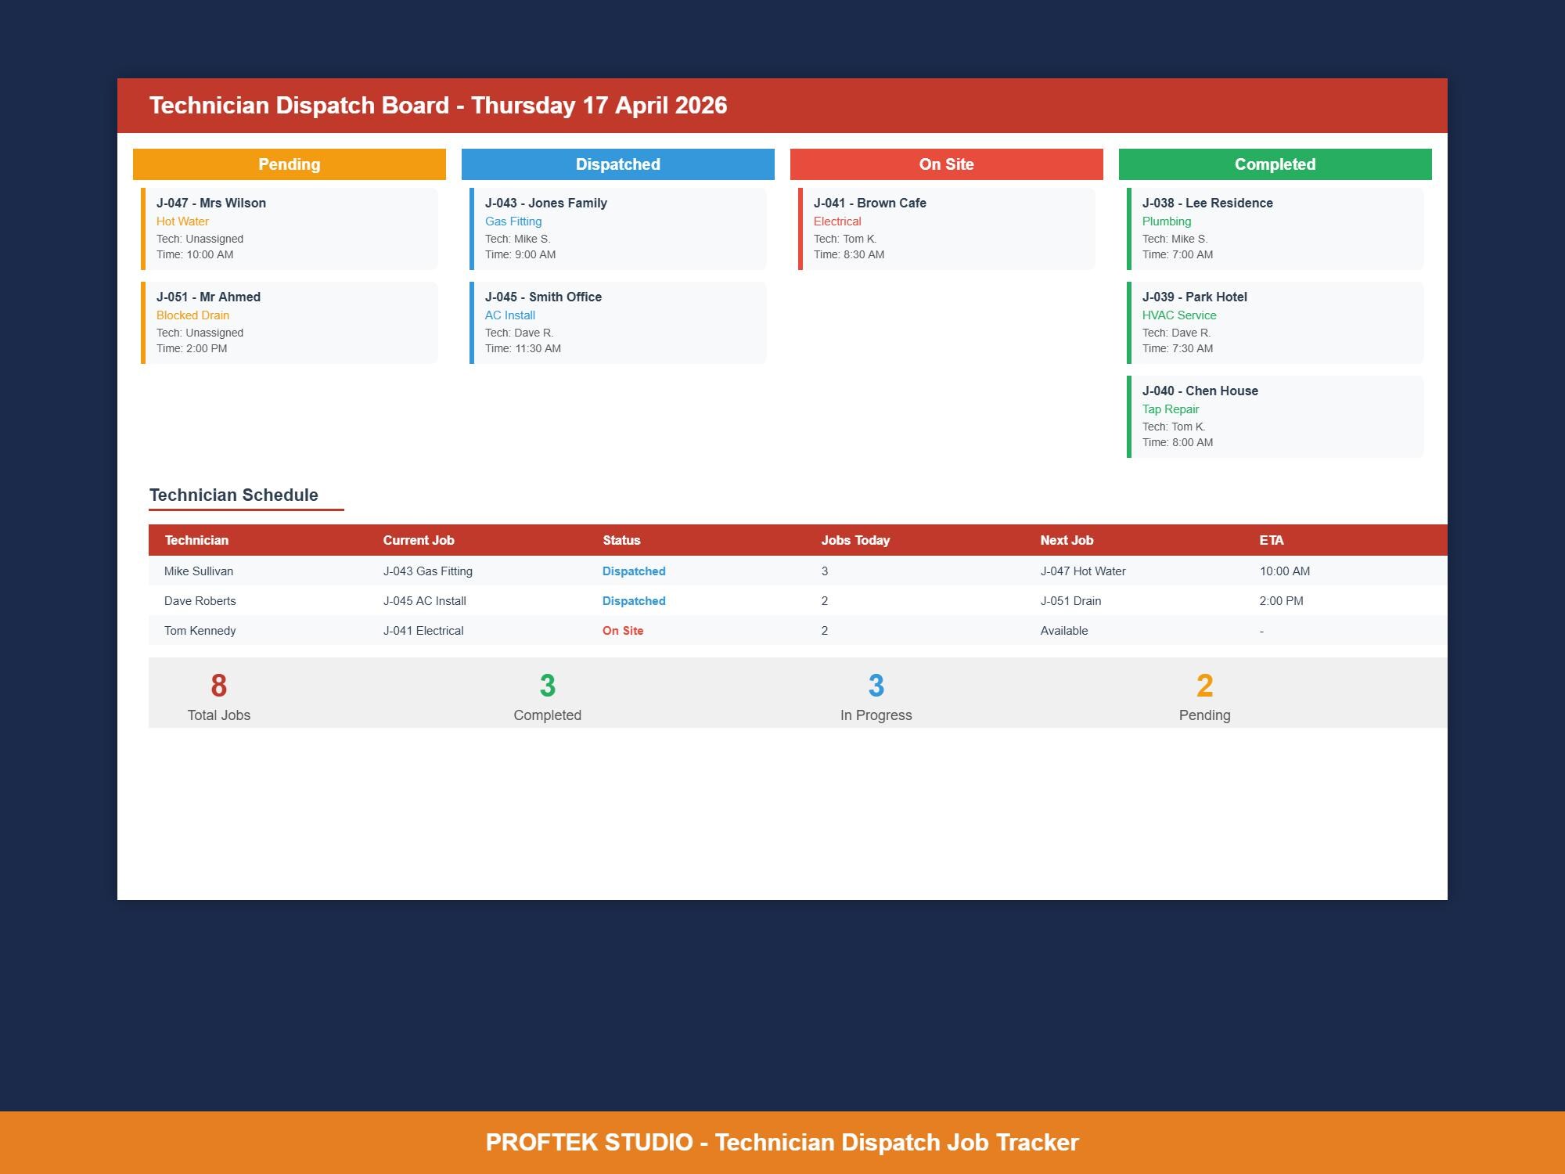This screenshot has width=1565, height=1174.
Task: Open job card J-041 - Brown Cafe
Action: tap(947, 229)
